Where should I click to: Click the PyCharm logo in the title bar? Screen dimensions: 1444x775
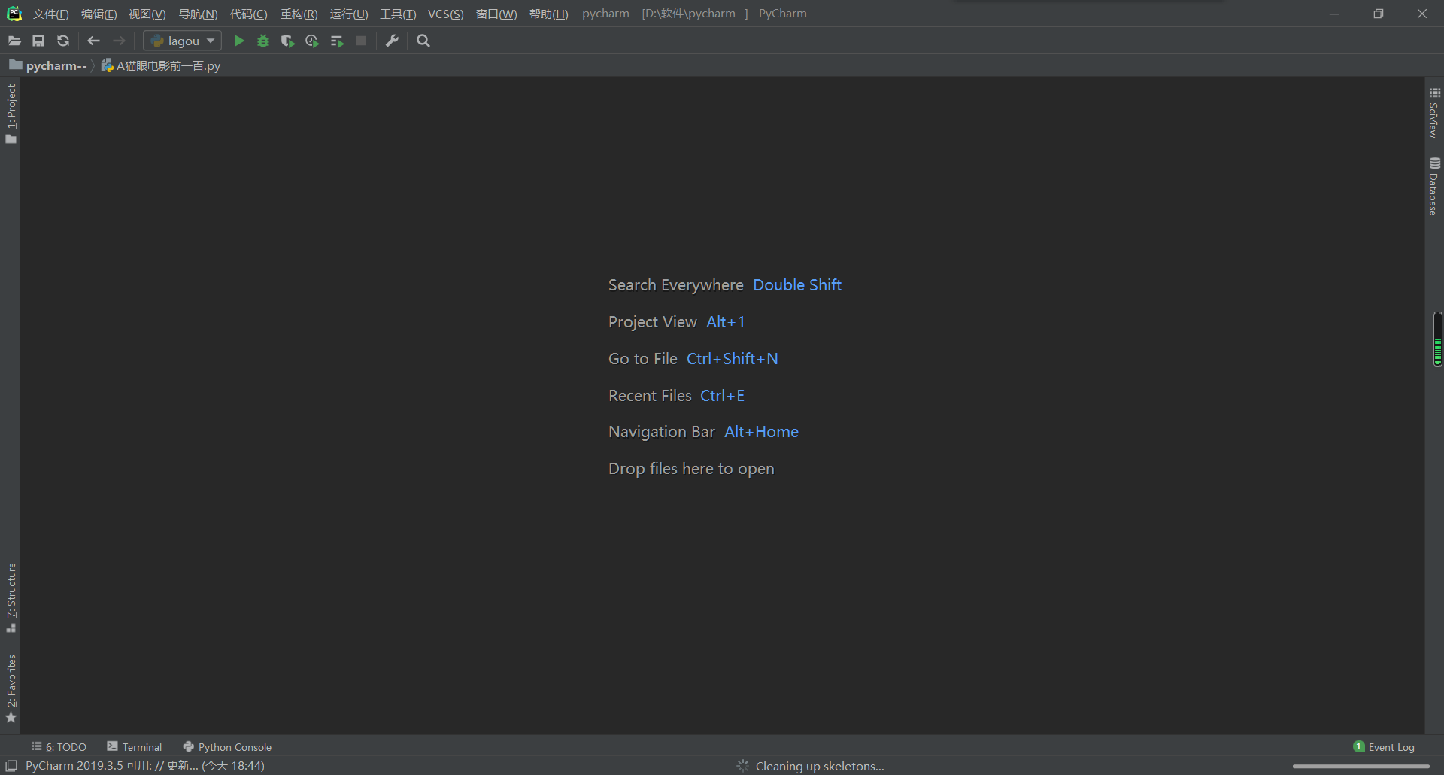click(14, 14)
